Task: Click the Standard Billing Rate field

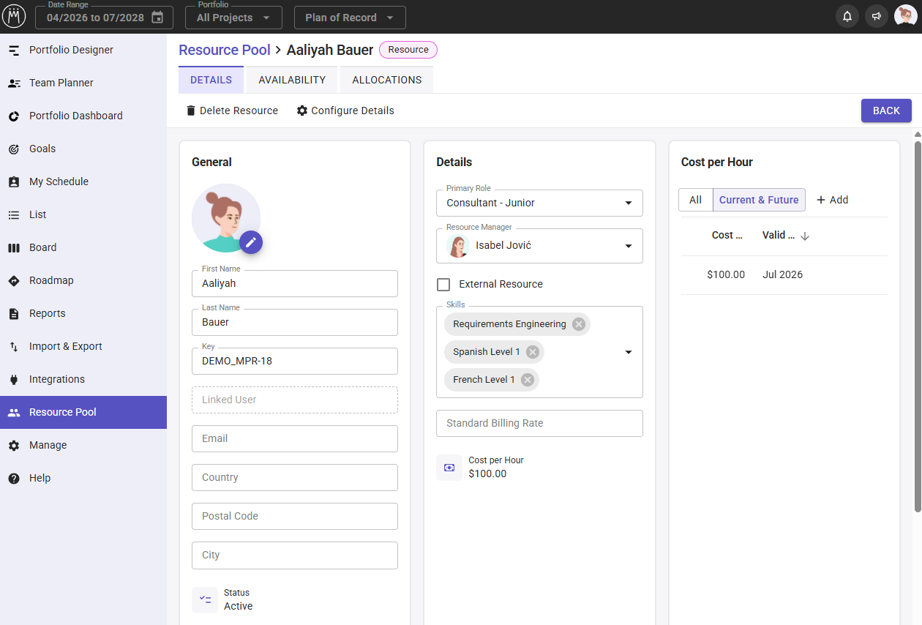Action: pyautogui.click(x=539, y=423)
